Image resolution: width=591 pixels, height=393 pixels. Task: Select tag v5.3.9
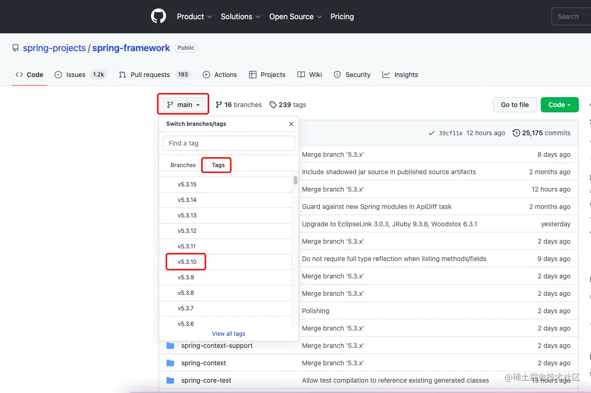click(226, 277)
